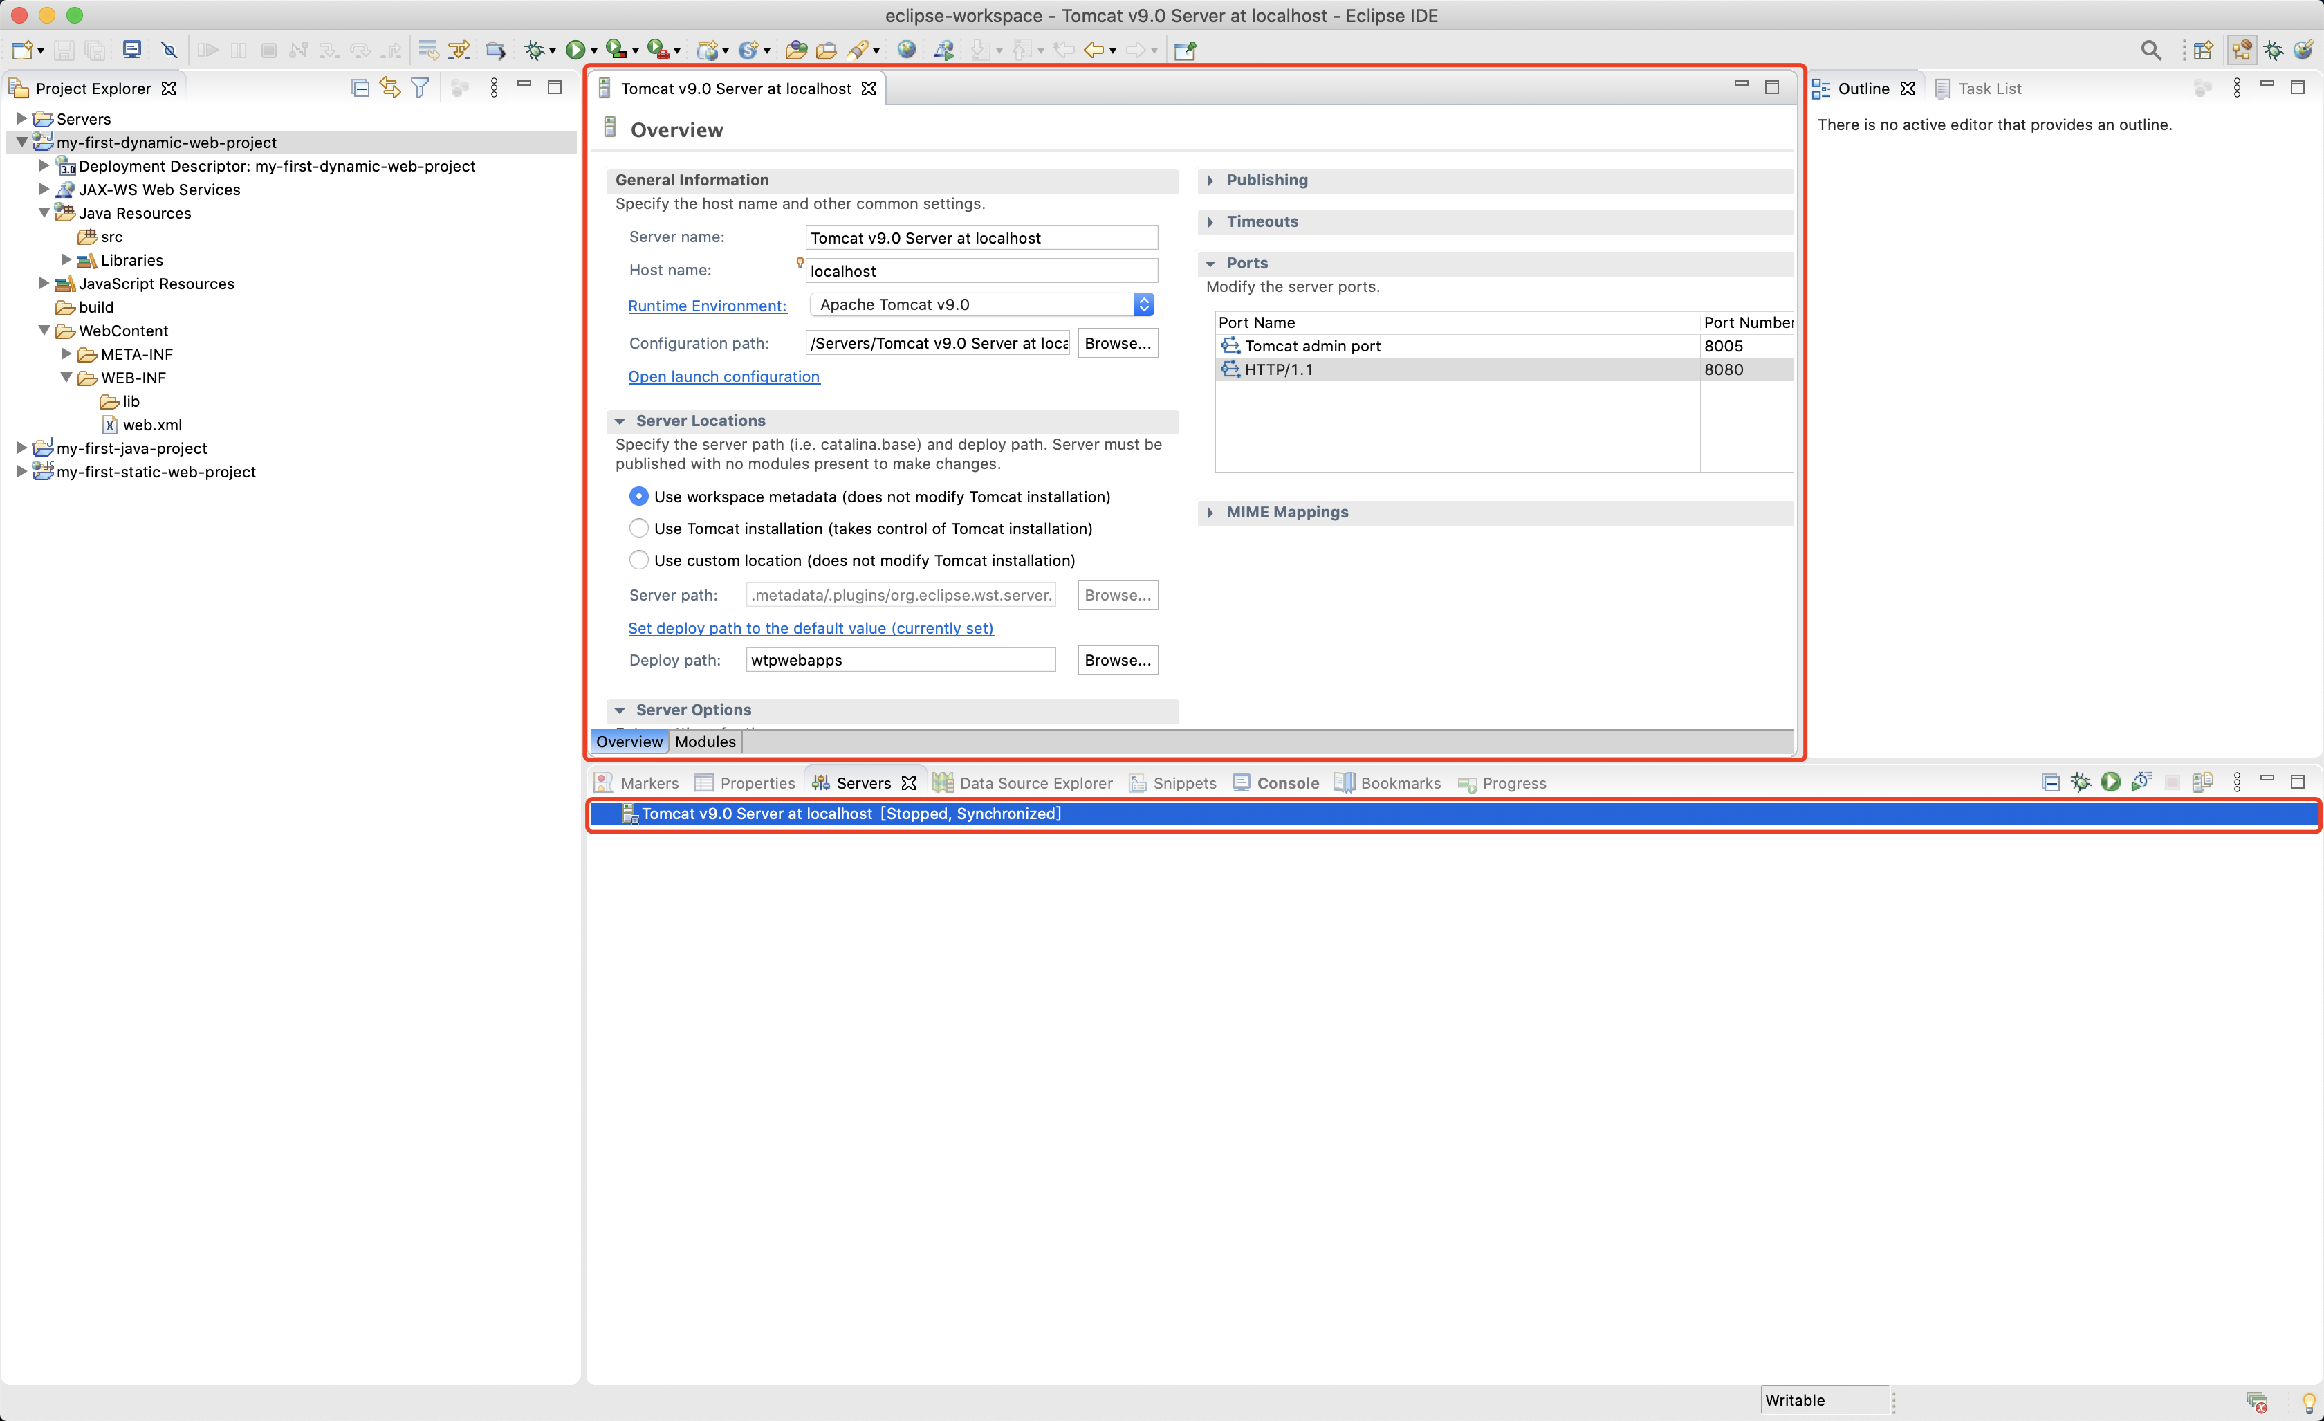Click the New wizard toolbar icon

23,50
